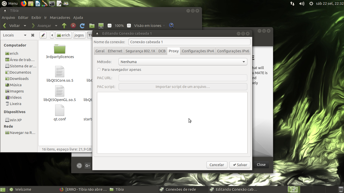Click the home folder toolbar icon
Viewport: 344px width, 193px height.
point(92,26)
